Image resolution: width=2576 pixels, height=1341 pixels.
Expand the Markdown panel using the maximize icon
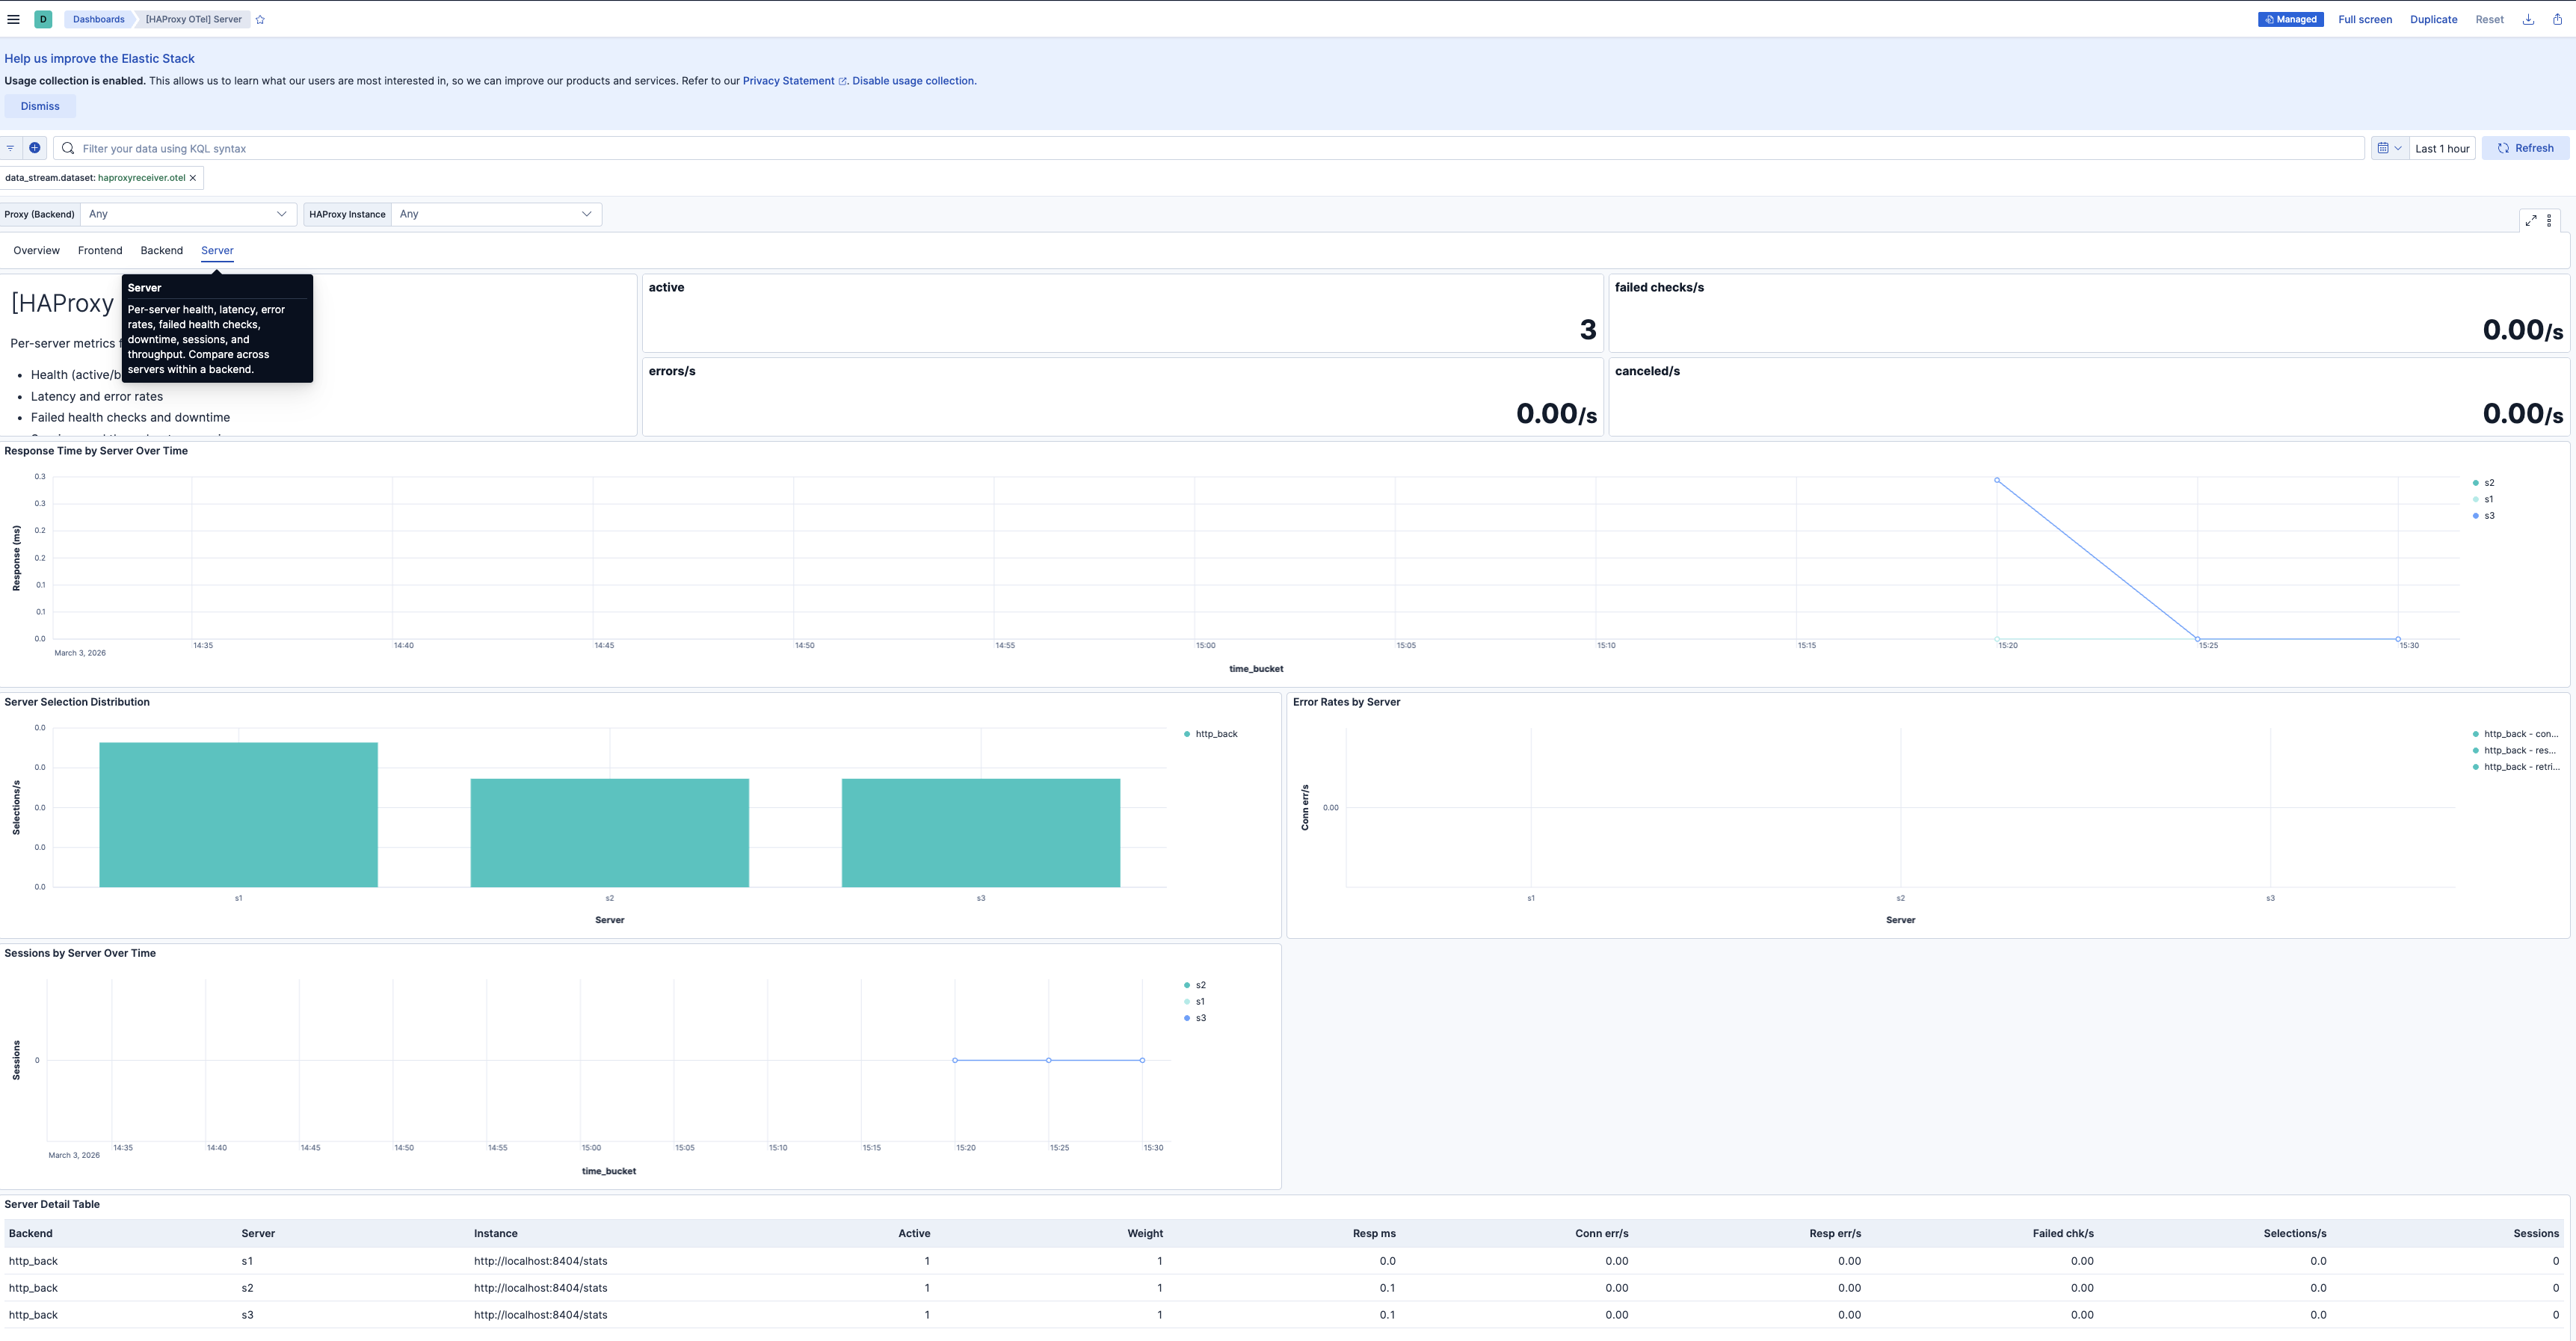click(x=2531, y=220)
